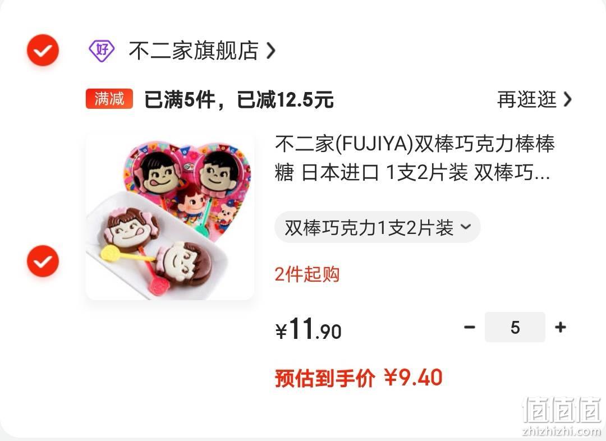Click the 2件起购 minimum purchase note
The width and height of the screenshot is (606, 441).
307,274
